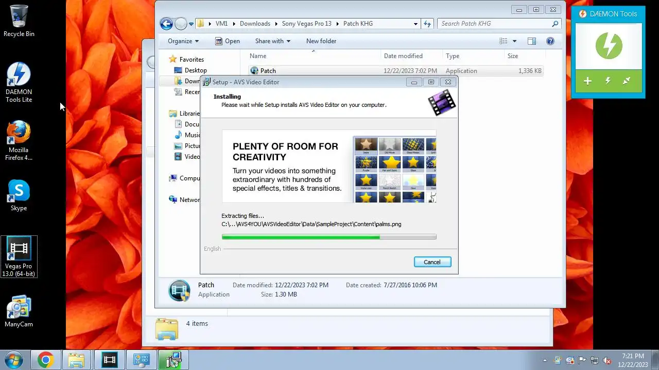
Task: Expand the Downloads breadcrumb arrow
Action: [276, 24]
